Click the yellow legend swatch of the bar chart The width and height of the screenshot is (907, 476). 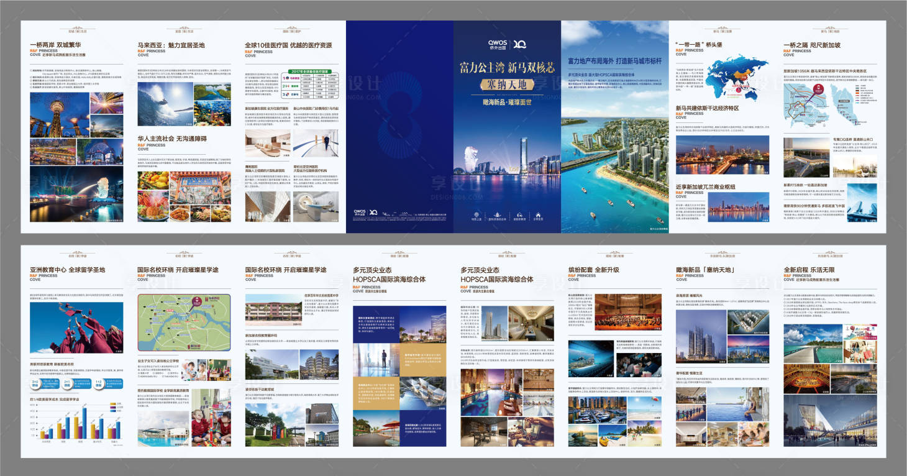pyautogui.click(x=114, y=403)
